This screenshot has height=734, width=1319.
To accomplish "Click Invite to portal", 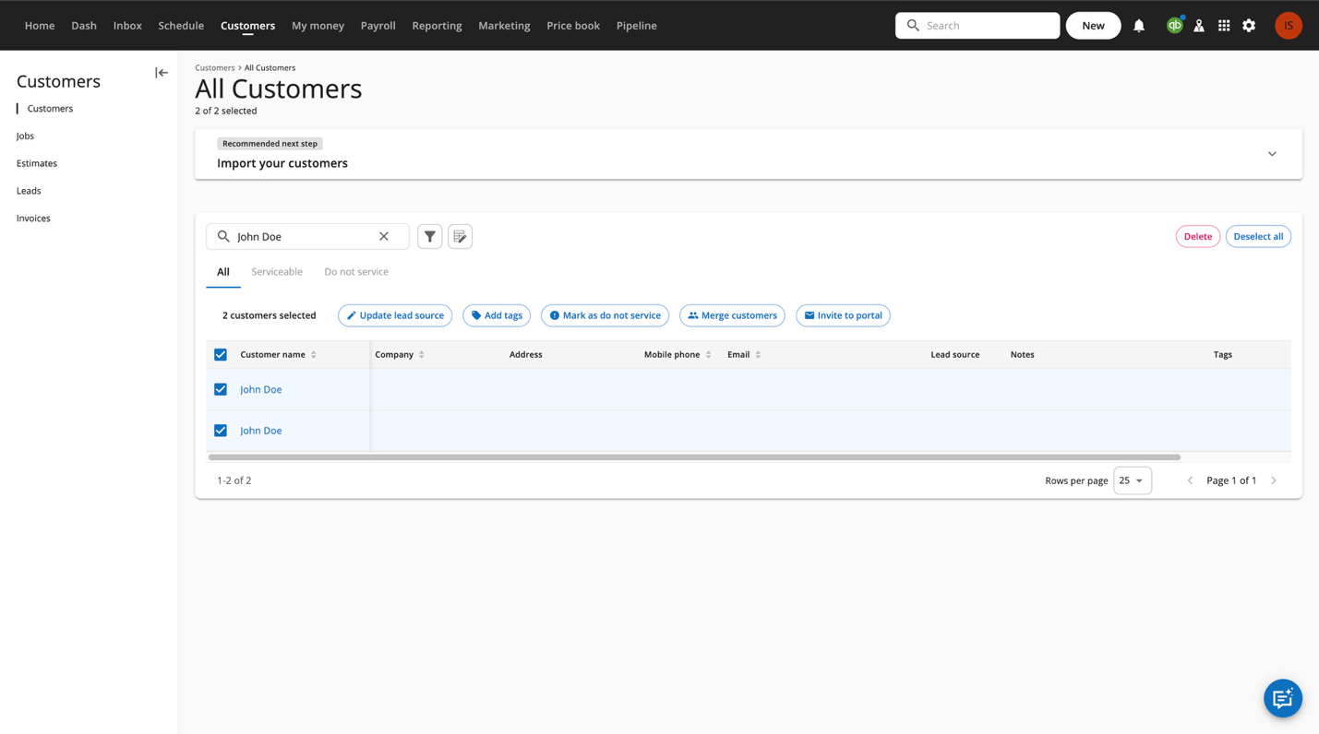I will [843, 315].
